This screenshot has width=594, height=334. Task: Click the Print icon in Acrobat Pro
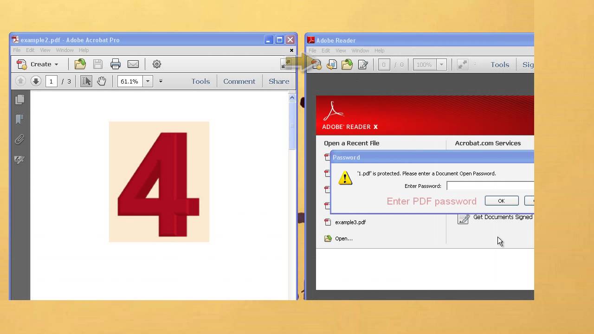click(x=115, y=64)
